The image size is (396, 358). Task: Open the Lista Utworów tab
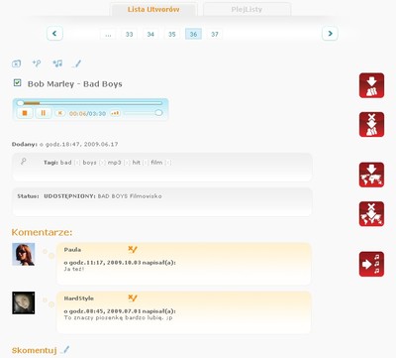pos(153,9)
